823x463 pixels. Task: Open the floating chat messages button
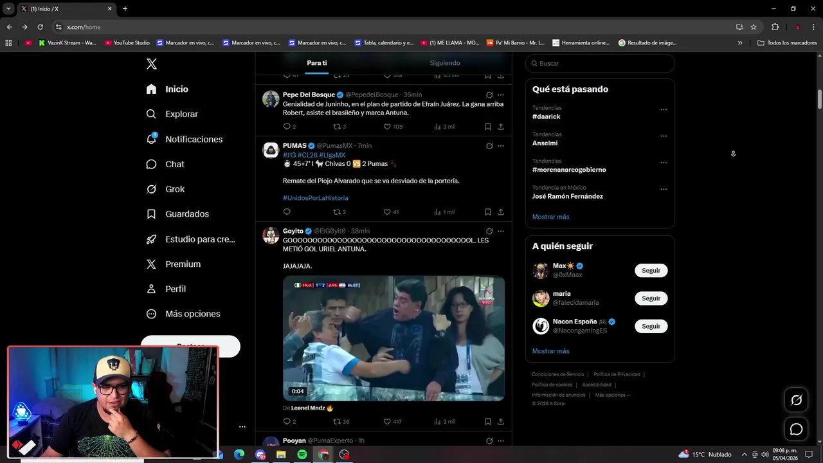pos(796,429)
